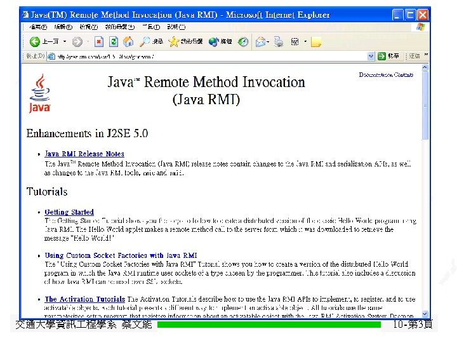The image size is (457, 343).
Task: Minimize the Internet Explorer window
Action: coord(397,15)
